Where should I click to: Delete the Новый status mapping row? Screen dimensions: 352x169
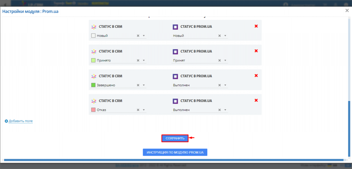coord(256,26)
